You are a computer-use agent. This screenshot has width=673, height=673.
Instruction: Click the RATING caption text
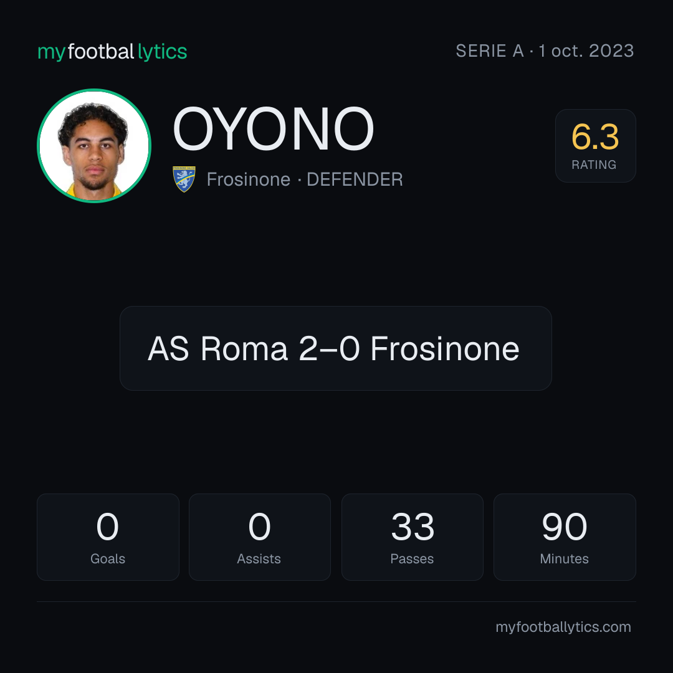594,165
